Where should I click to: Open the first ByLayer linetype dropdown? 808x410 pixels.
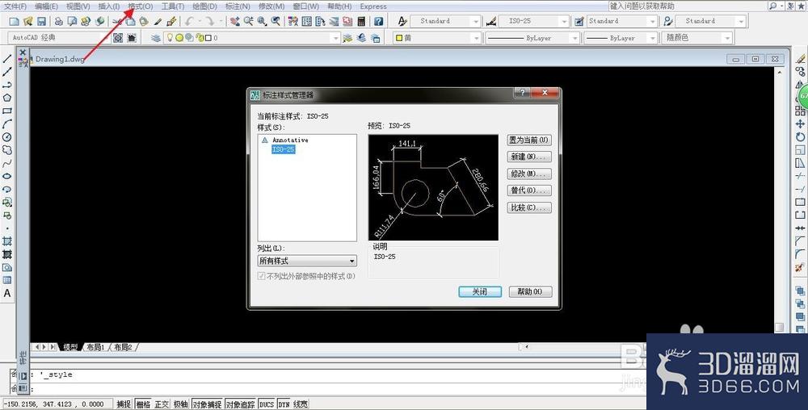click(x=532, y=38)
